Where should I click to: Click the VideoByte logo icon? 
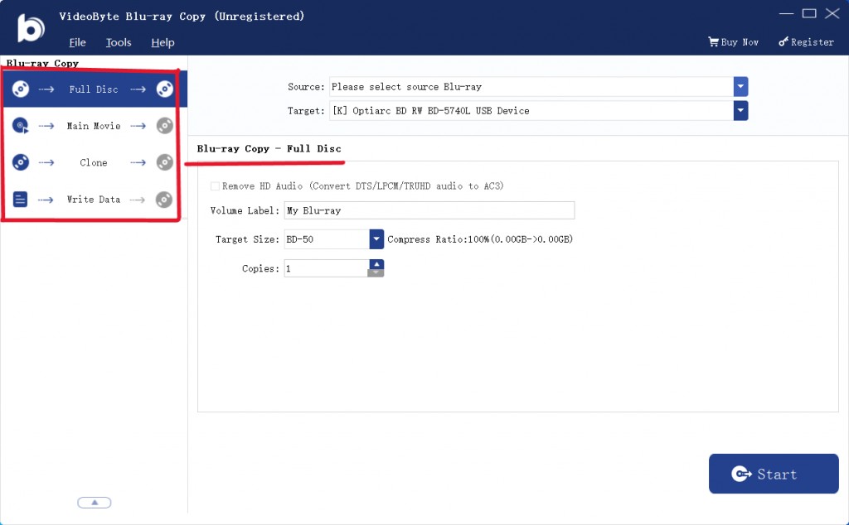coord(31,27)
